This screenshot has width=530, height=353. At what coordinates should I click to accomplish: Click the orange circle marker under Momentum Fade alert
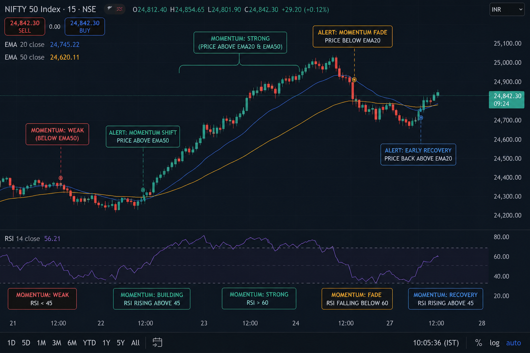(x=354, y=80)
